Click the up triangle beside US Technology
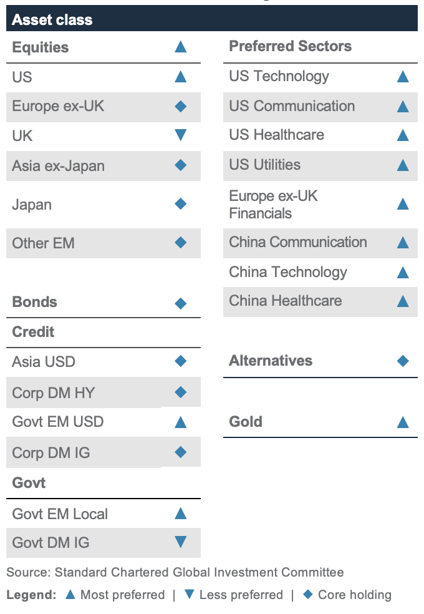The width and height of the screenshot is (424, 614). (x=403, y=76)
